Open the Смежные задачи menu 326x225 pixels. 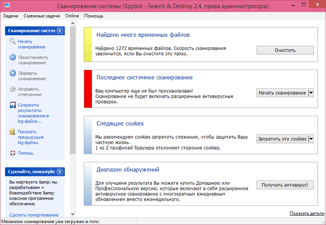42,16
